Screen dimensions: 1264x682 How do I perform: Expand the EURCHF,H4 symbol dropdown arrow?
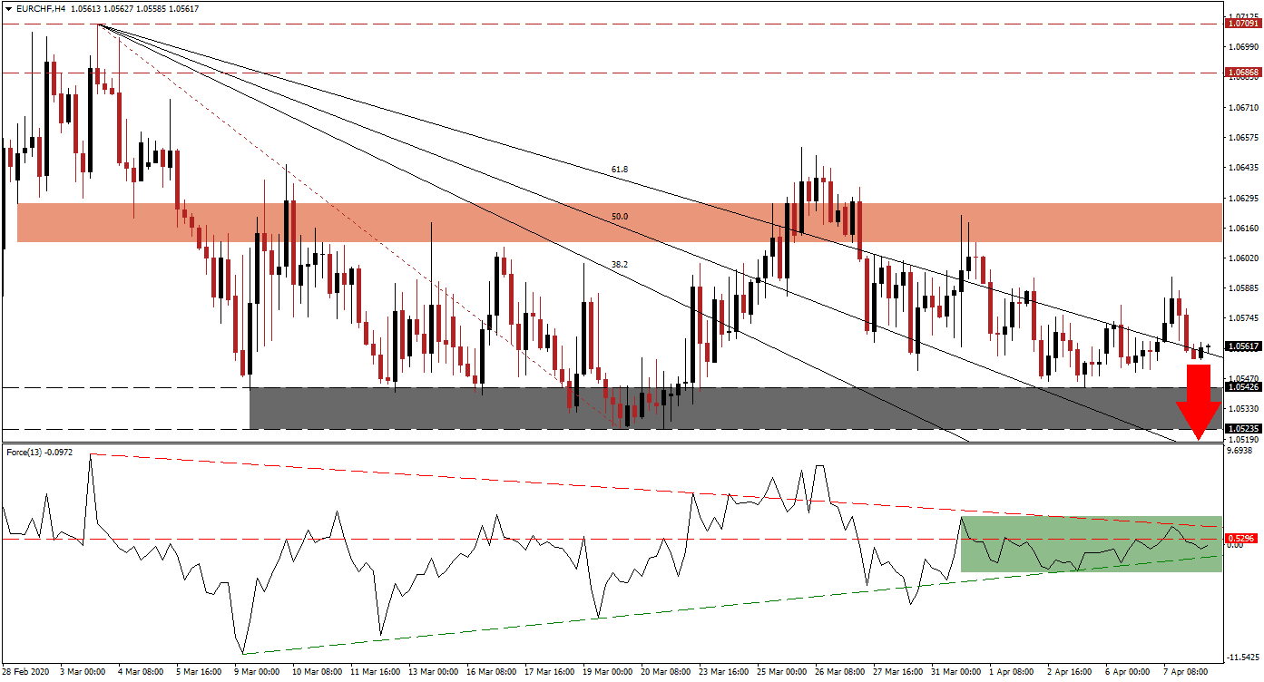[x=7, y=6]
